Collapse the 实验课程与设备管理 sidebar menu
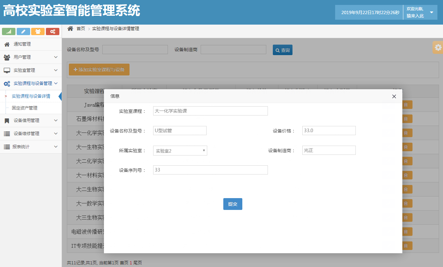 (31, 83)
